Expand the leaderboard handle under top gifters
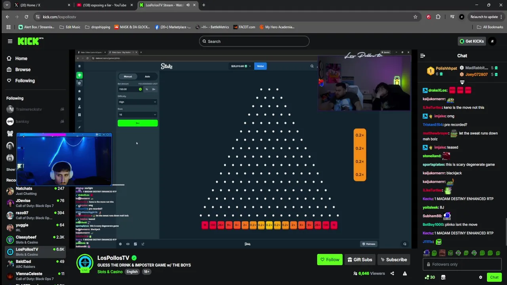The width and height of the screenshot is (507, 285). click(x=462, y=82)
